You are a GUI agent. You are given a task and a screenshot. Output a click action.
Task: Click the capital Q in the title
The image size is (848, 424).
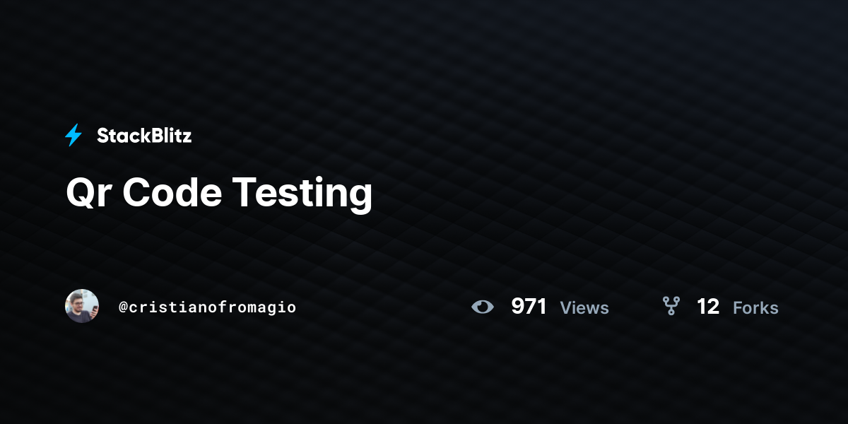pyautogui.click(x=81, y=192)
